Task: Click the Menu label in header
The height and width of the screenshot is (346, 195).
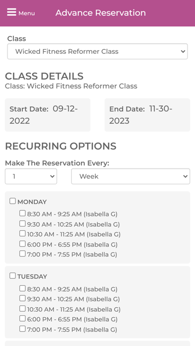Action: pos(26,13)
